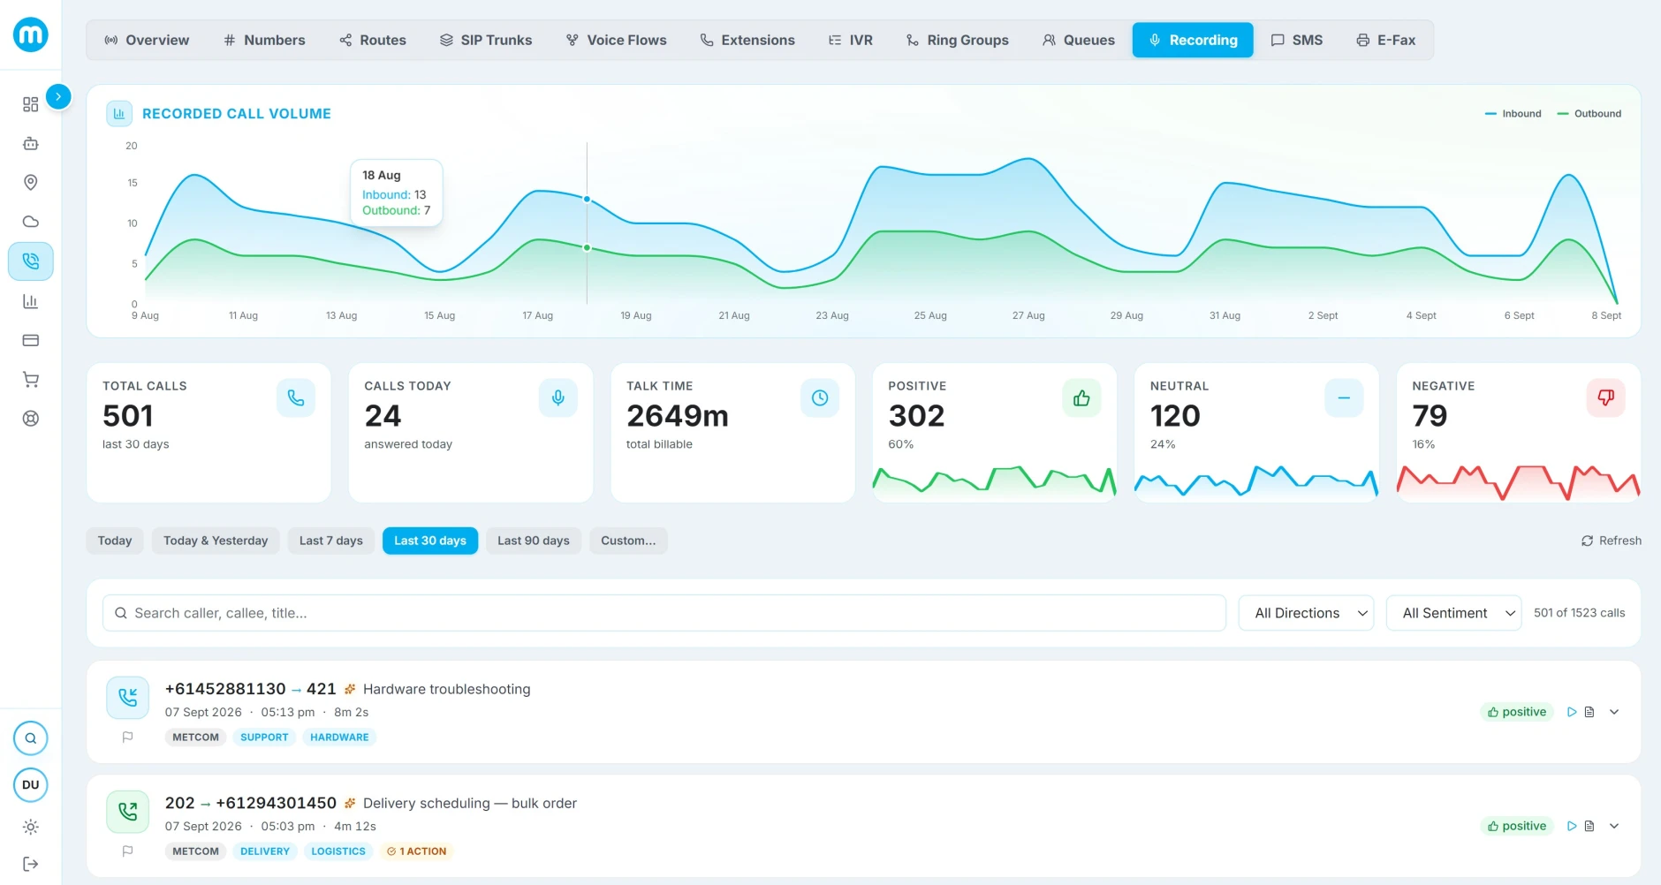
Task: Flag the Hardware troubleshooting call
Action: coord(127,737)
